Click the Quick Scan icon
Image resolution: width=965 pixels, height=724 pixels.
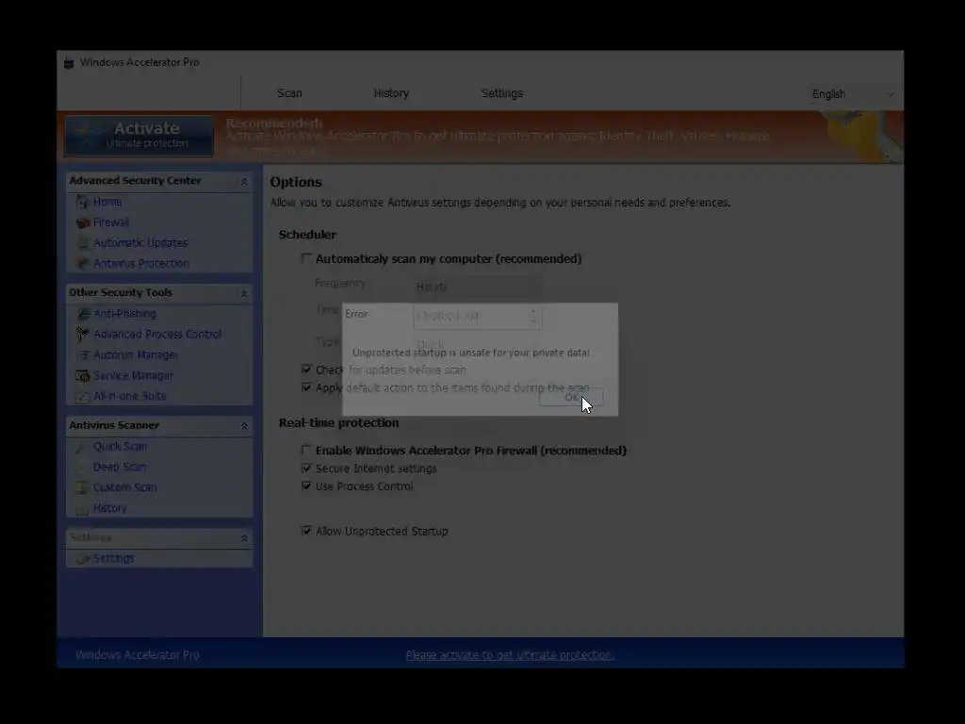[83, 447]
